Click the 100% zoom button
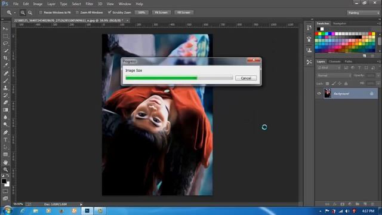 click(141, 13)
